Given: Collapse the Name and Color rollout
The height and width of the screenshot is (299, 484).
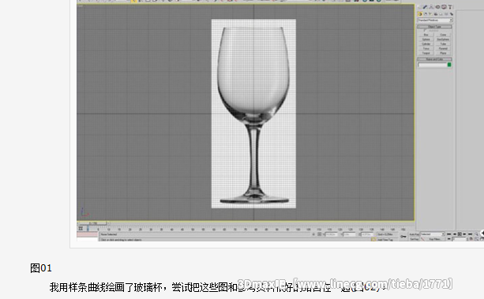Looking at the screenshot, I should coord(434,59).
